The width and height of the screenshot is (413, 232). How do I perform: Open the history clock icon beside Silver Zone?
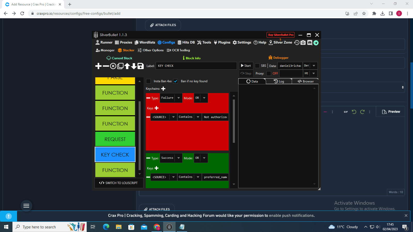297,43
